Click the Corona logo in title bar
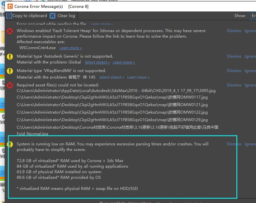Screen dimensions: 256x203 point(10,6)
